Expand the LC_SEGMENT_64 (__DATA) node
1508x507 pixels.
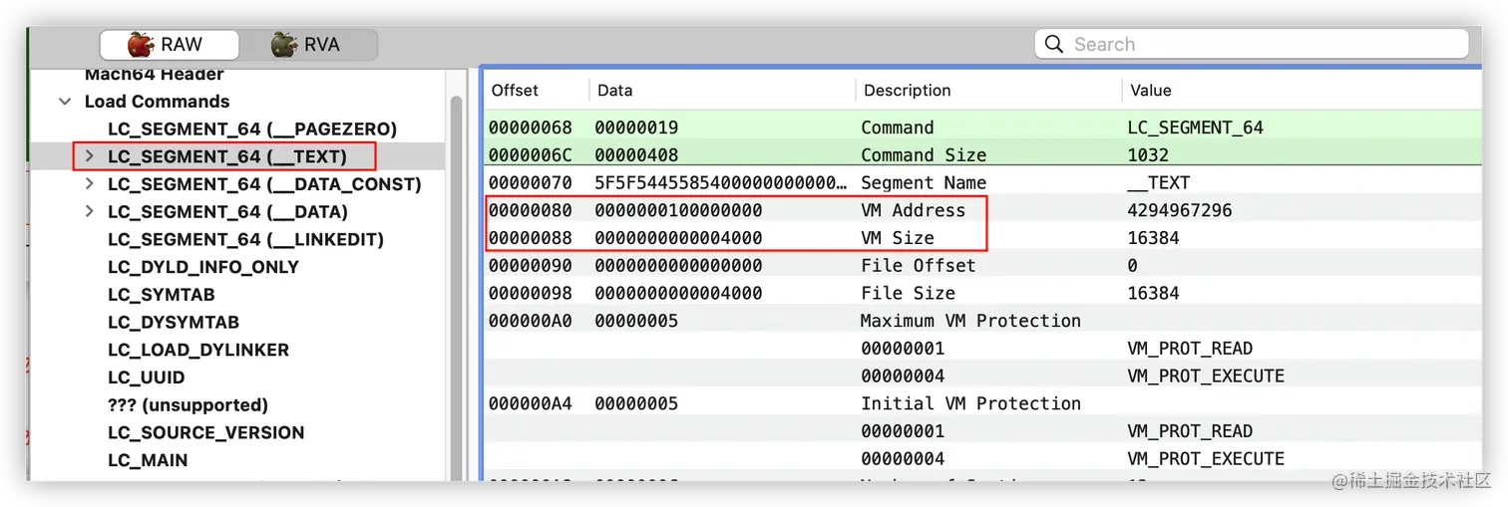click(x=89, y=211)
